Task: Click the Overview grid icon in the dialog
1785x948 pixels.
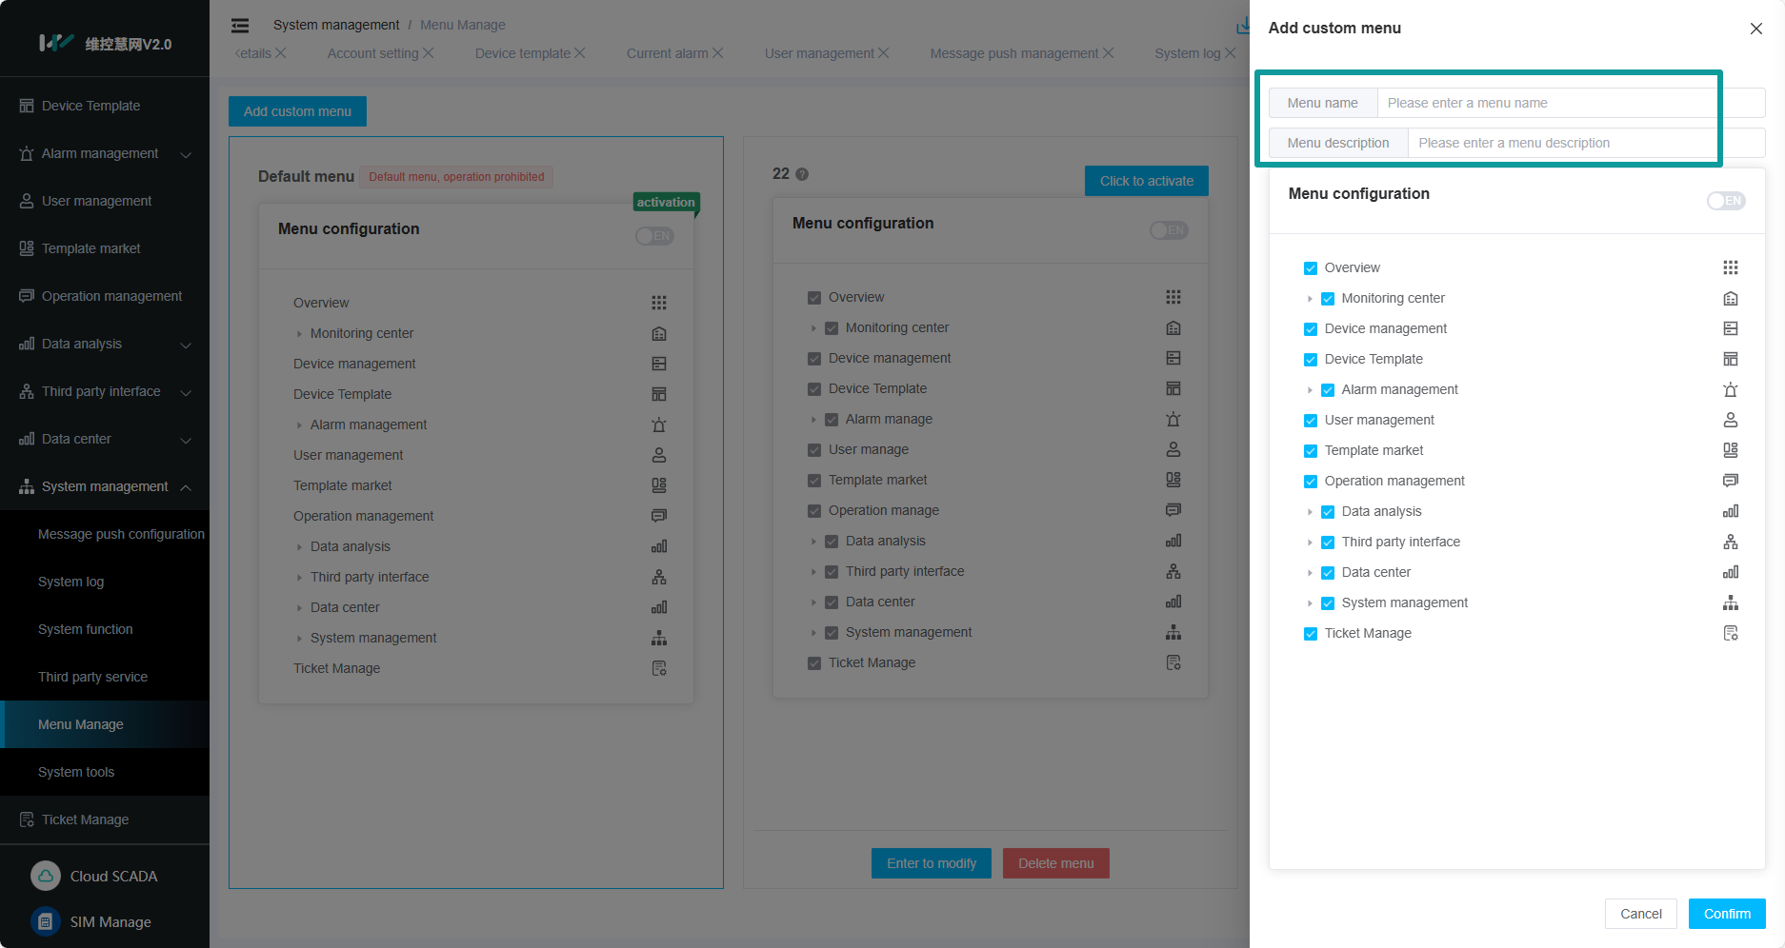Action: [x=1730, y=267]
